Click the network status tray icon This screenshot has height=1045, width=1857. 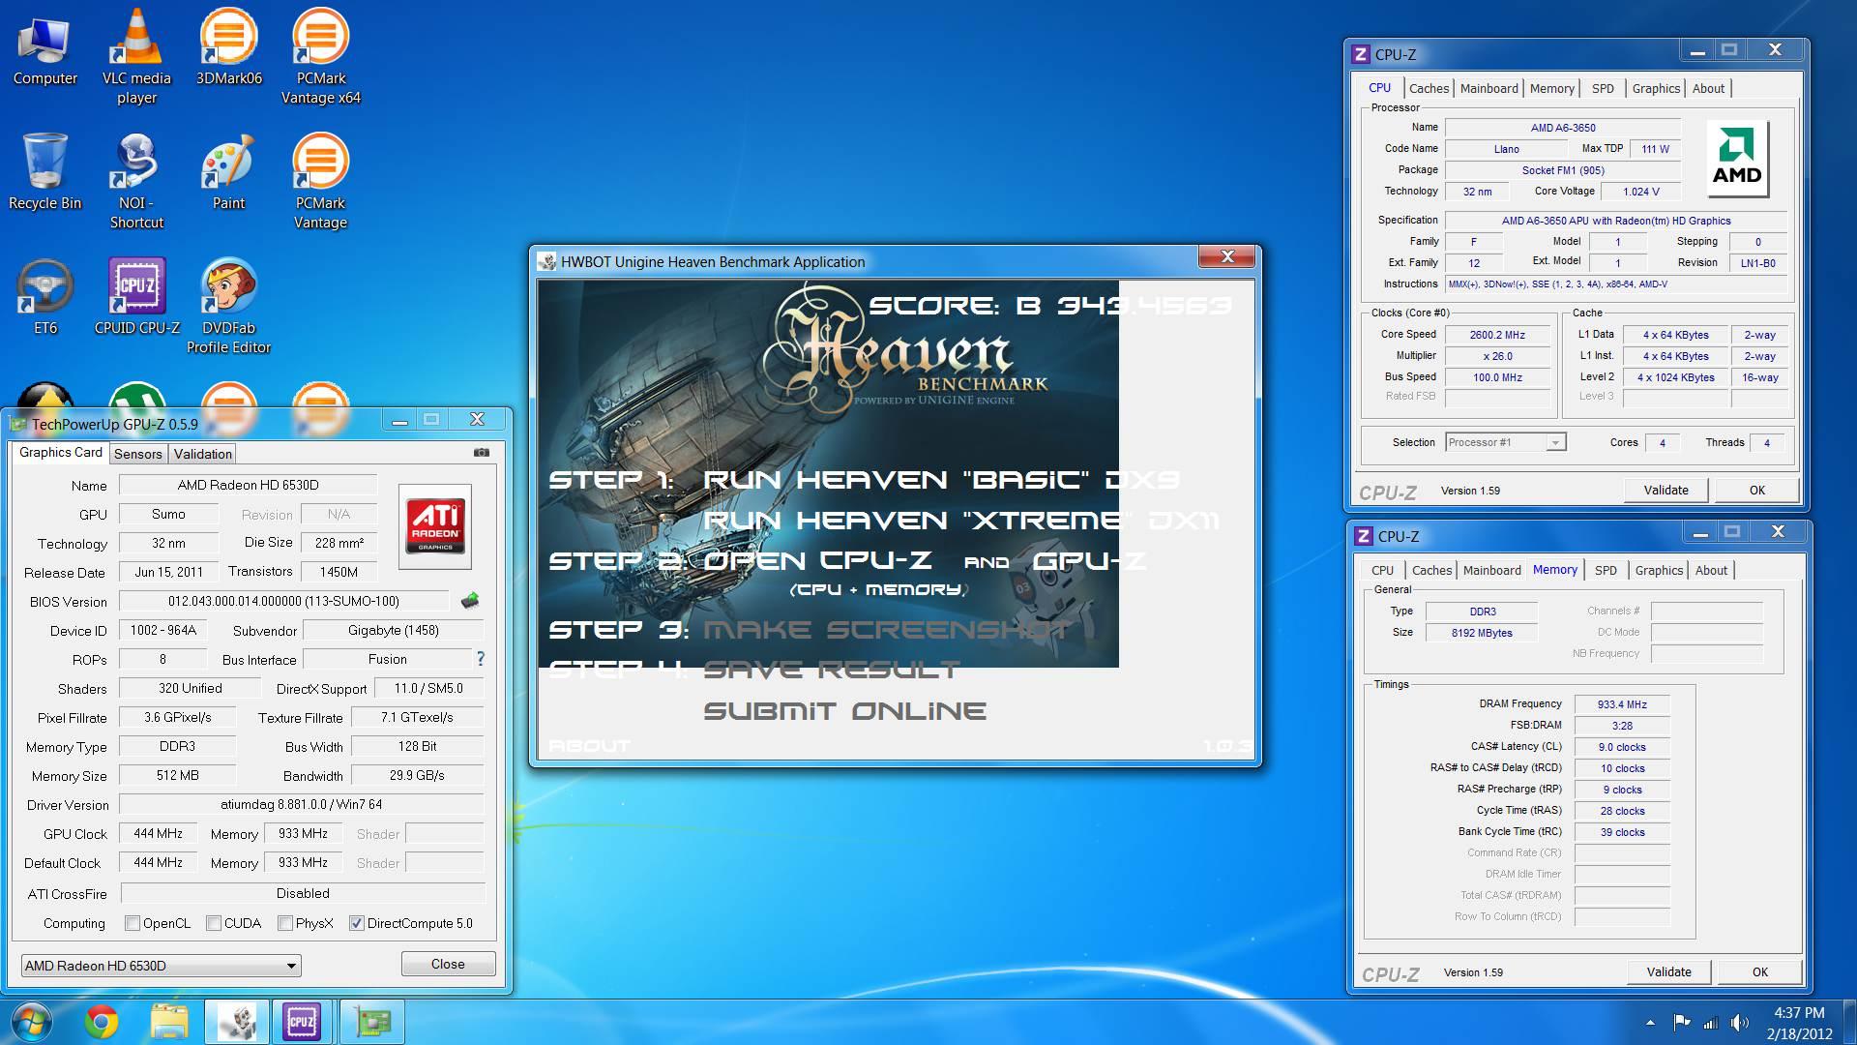pyautogui.click(x=1711, y=1023)
